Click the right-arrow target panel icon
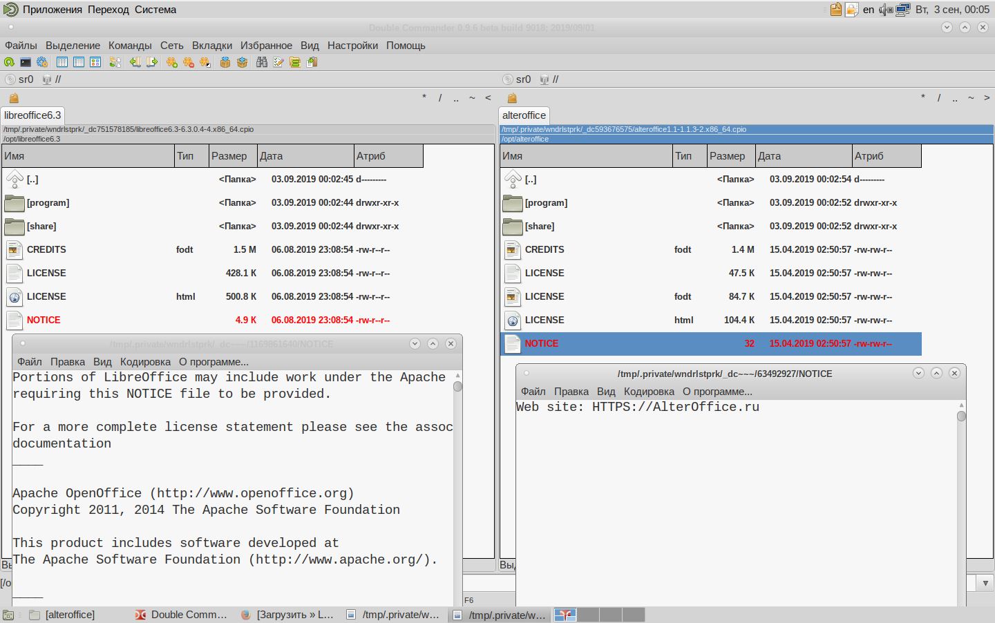 point(152,62)
